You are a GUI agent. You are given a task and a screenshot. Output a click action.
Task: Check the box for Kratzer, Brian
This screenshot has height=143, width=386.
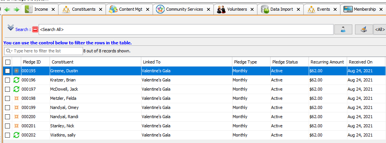pos(8,80)
